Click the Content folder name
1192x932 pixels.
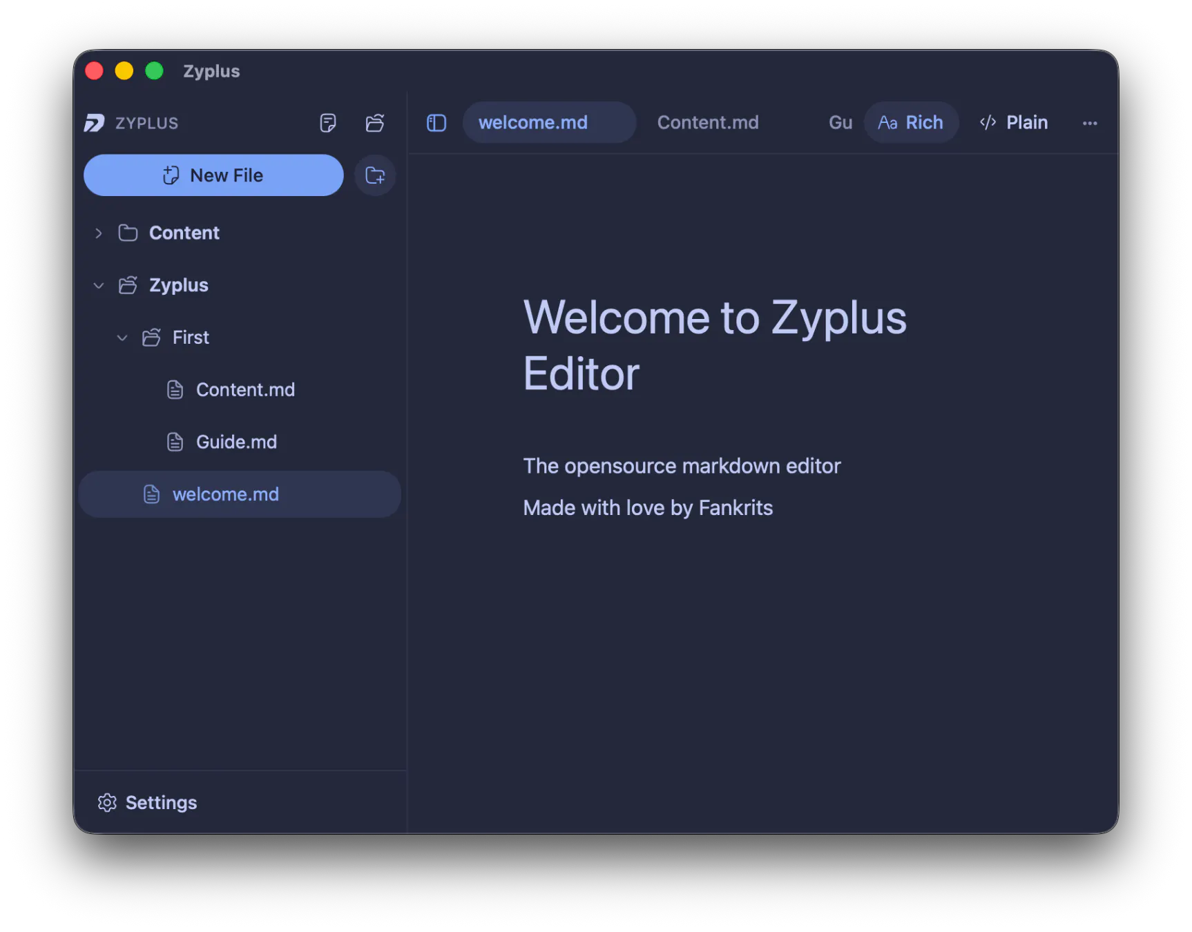coord(184,233)
